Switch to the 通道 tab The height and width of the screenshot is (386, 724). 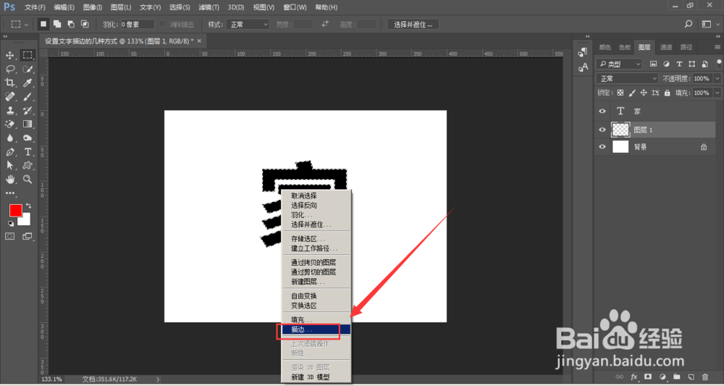click(666, 47)
